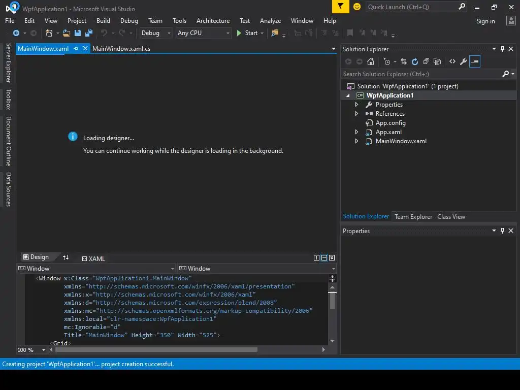Open the left Window element dropdown
520x390 pixels.
point(173,269)
